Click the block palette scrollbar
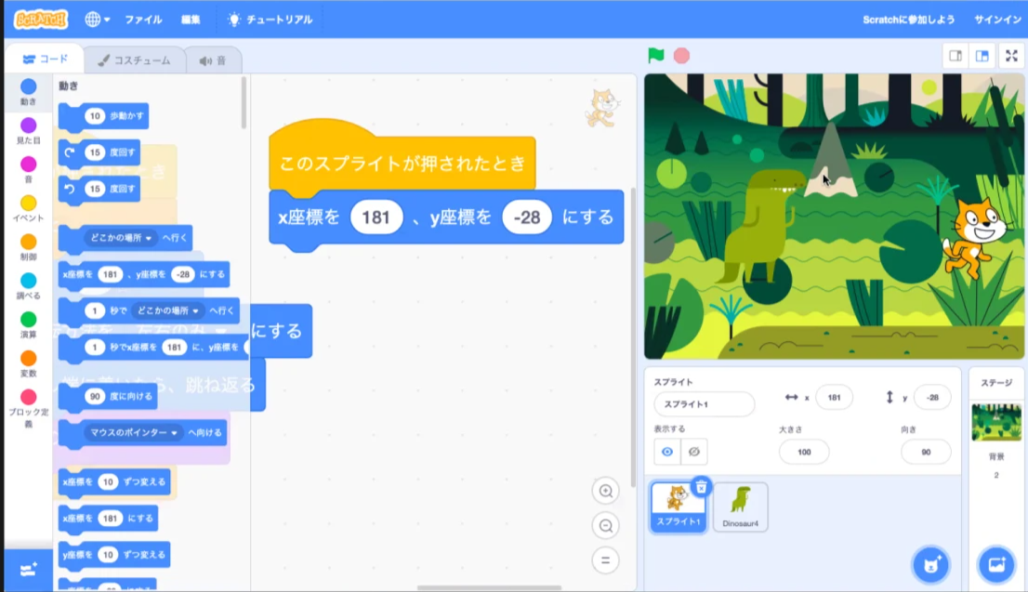This screenshot has width=1028, height=592. (244, 103)
